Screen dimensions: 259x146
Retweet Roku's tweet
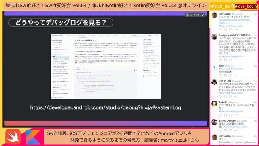point(225,115)
